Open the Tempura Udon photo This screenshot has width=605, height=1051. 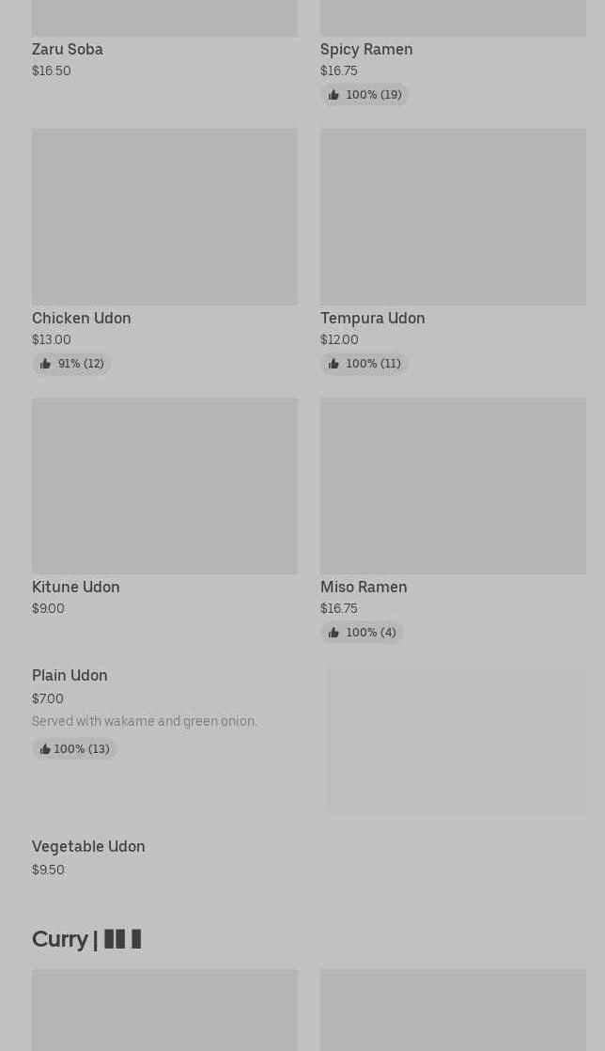[x=453, y=217]
